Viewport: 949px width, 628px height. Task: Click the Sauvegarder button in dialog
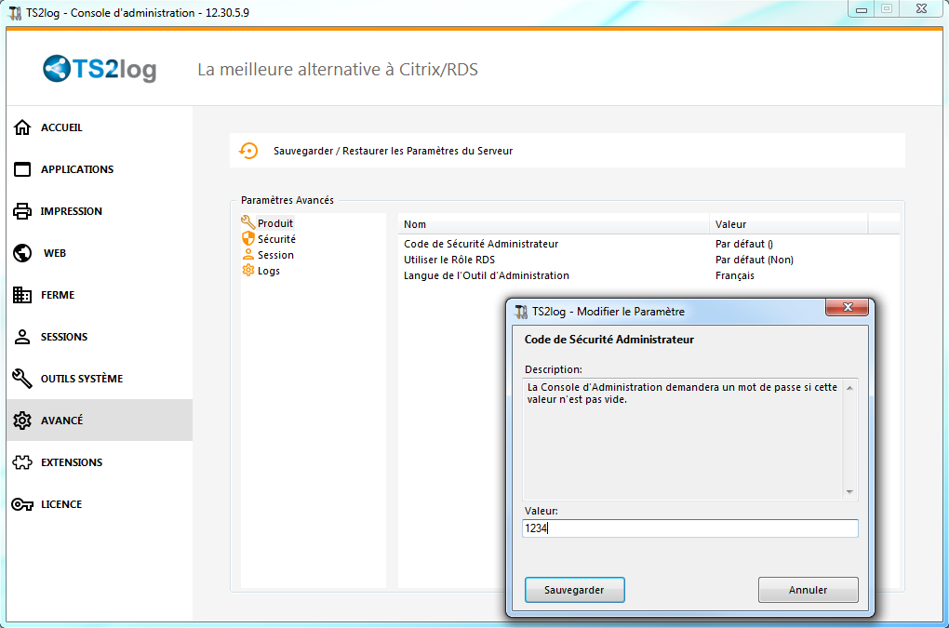pyautogui.click(x=574, y=590)
